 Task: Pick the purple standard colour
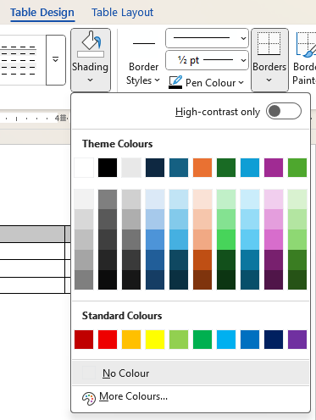point(297,340)
